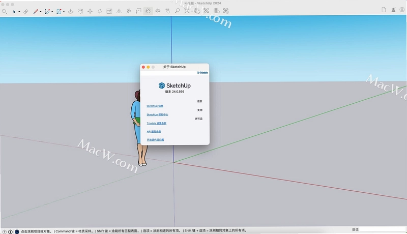The image size is (407, 234).
Task: Open the Extension Warehouse icon
Action: pyautogui.click(x=207, y=11)
